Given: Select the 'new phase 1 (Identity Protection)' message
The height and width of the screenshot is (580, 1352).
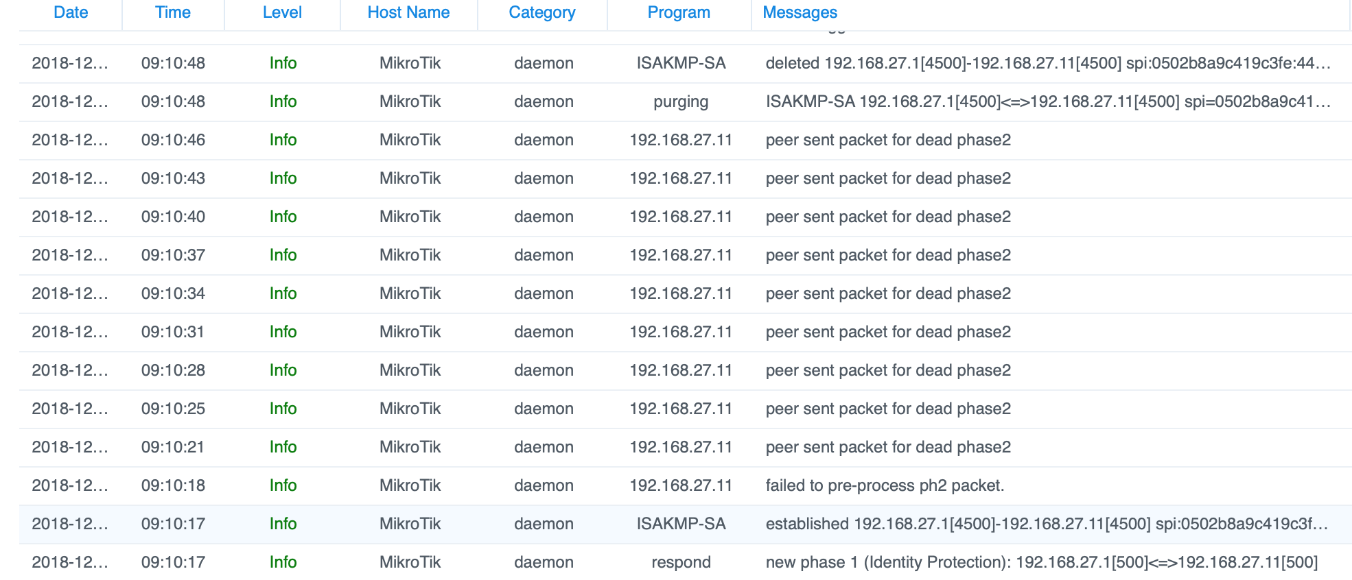Looking at the screenshot, I should tap(1042, 562).
